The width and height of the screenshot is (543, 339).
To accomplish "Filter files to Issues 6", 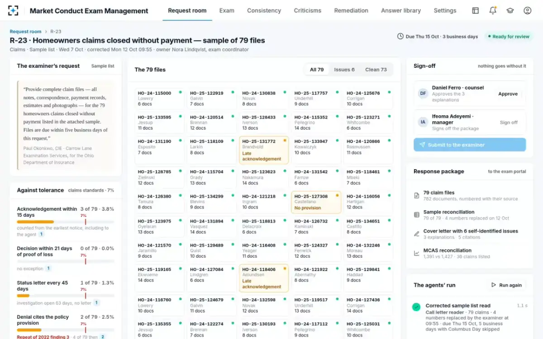I will (x=344, y=70).
